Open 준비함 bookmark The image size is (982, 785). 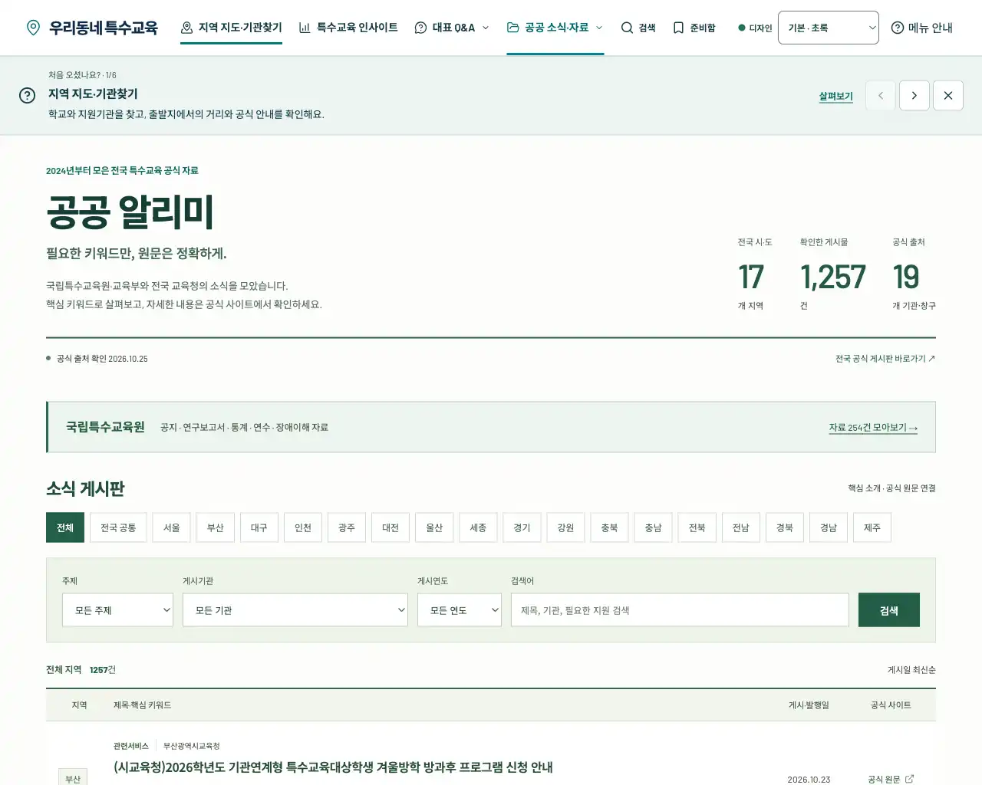tap(694, 28)
